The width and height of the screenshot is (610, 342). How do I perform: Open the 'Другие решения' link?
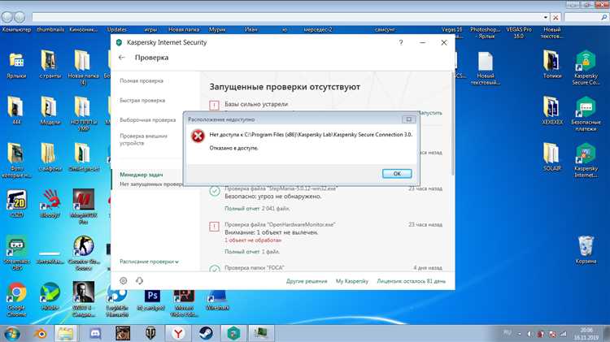[x=307, y=281]
